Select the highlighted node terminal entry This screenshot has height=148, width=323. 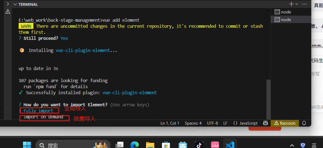pyautogui.click(x=291, y=19)
